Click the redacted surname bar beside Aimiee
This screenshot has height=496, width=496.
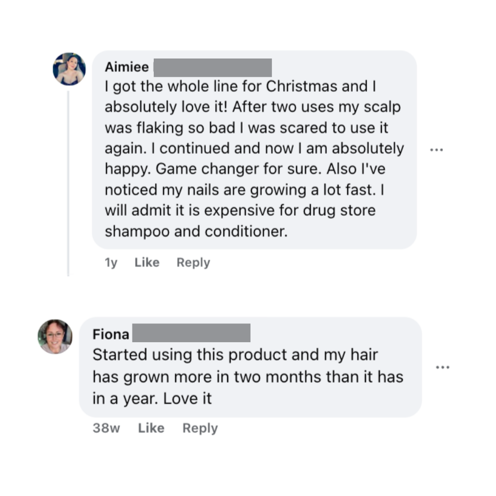pyautogui.click(x=212, y=67)
